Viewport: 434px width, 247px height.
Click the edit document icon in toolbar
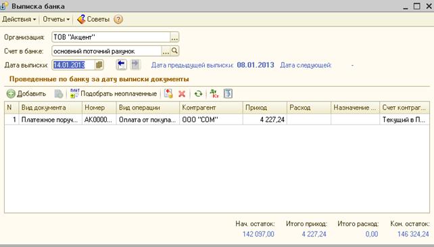point(168,93)
